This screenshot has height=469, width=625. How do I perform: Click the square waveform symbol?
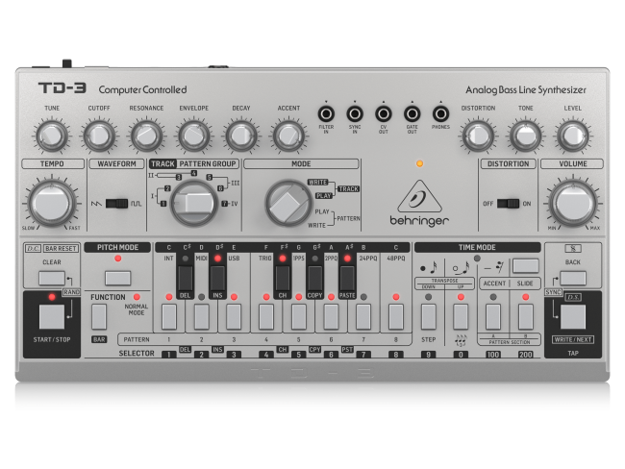click(136, 204)
